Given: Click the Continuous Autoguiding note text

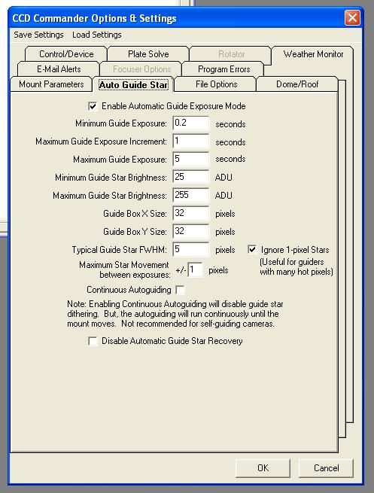Looking at the screenshot, I should click(x=175, y=314).
